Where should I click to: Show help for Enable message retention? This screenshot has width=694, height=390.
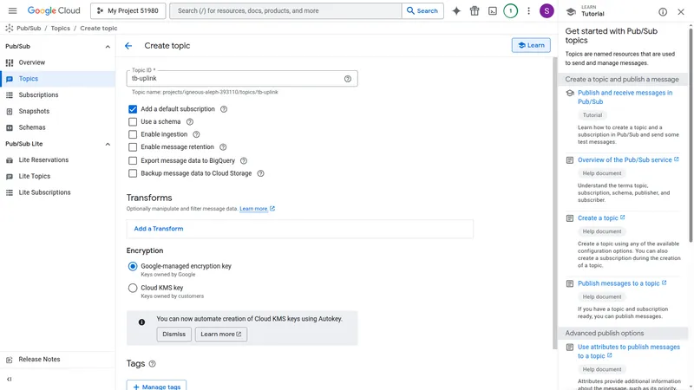point(223,147)
